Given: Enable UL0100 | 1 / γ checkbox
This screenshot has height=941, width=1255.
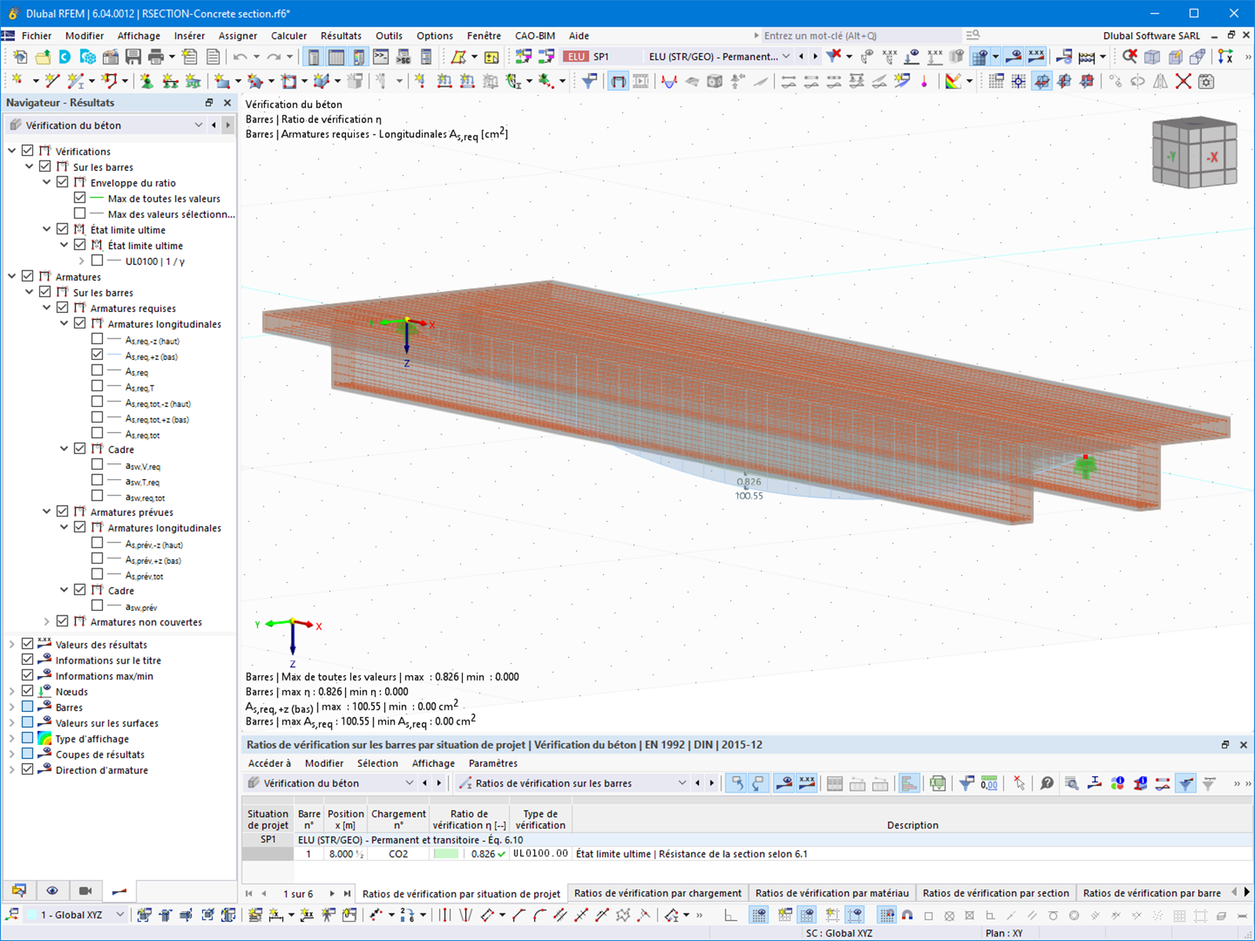Looking at the screenshot, I should [x=97, y=260].
